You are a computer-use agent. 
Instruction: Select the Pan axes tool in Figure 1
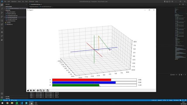pyautogui.click(x=38, y=90)
